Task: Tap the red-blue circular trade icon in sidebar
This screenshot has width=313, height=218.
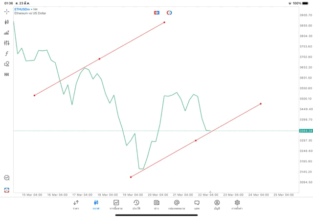Action: point(7,190)
